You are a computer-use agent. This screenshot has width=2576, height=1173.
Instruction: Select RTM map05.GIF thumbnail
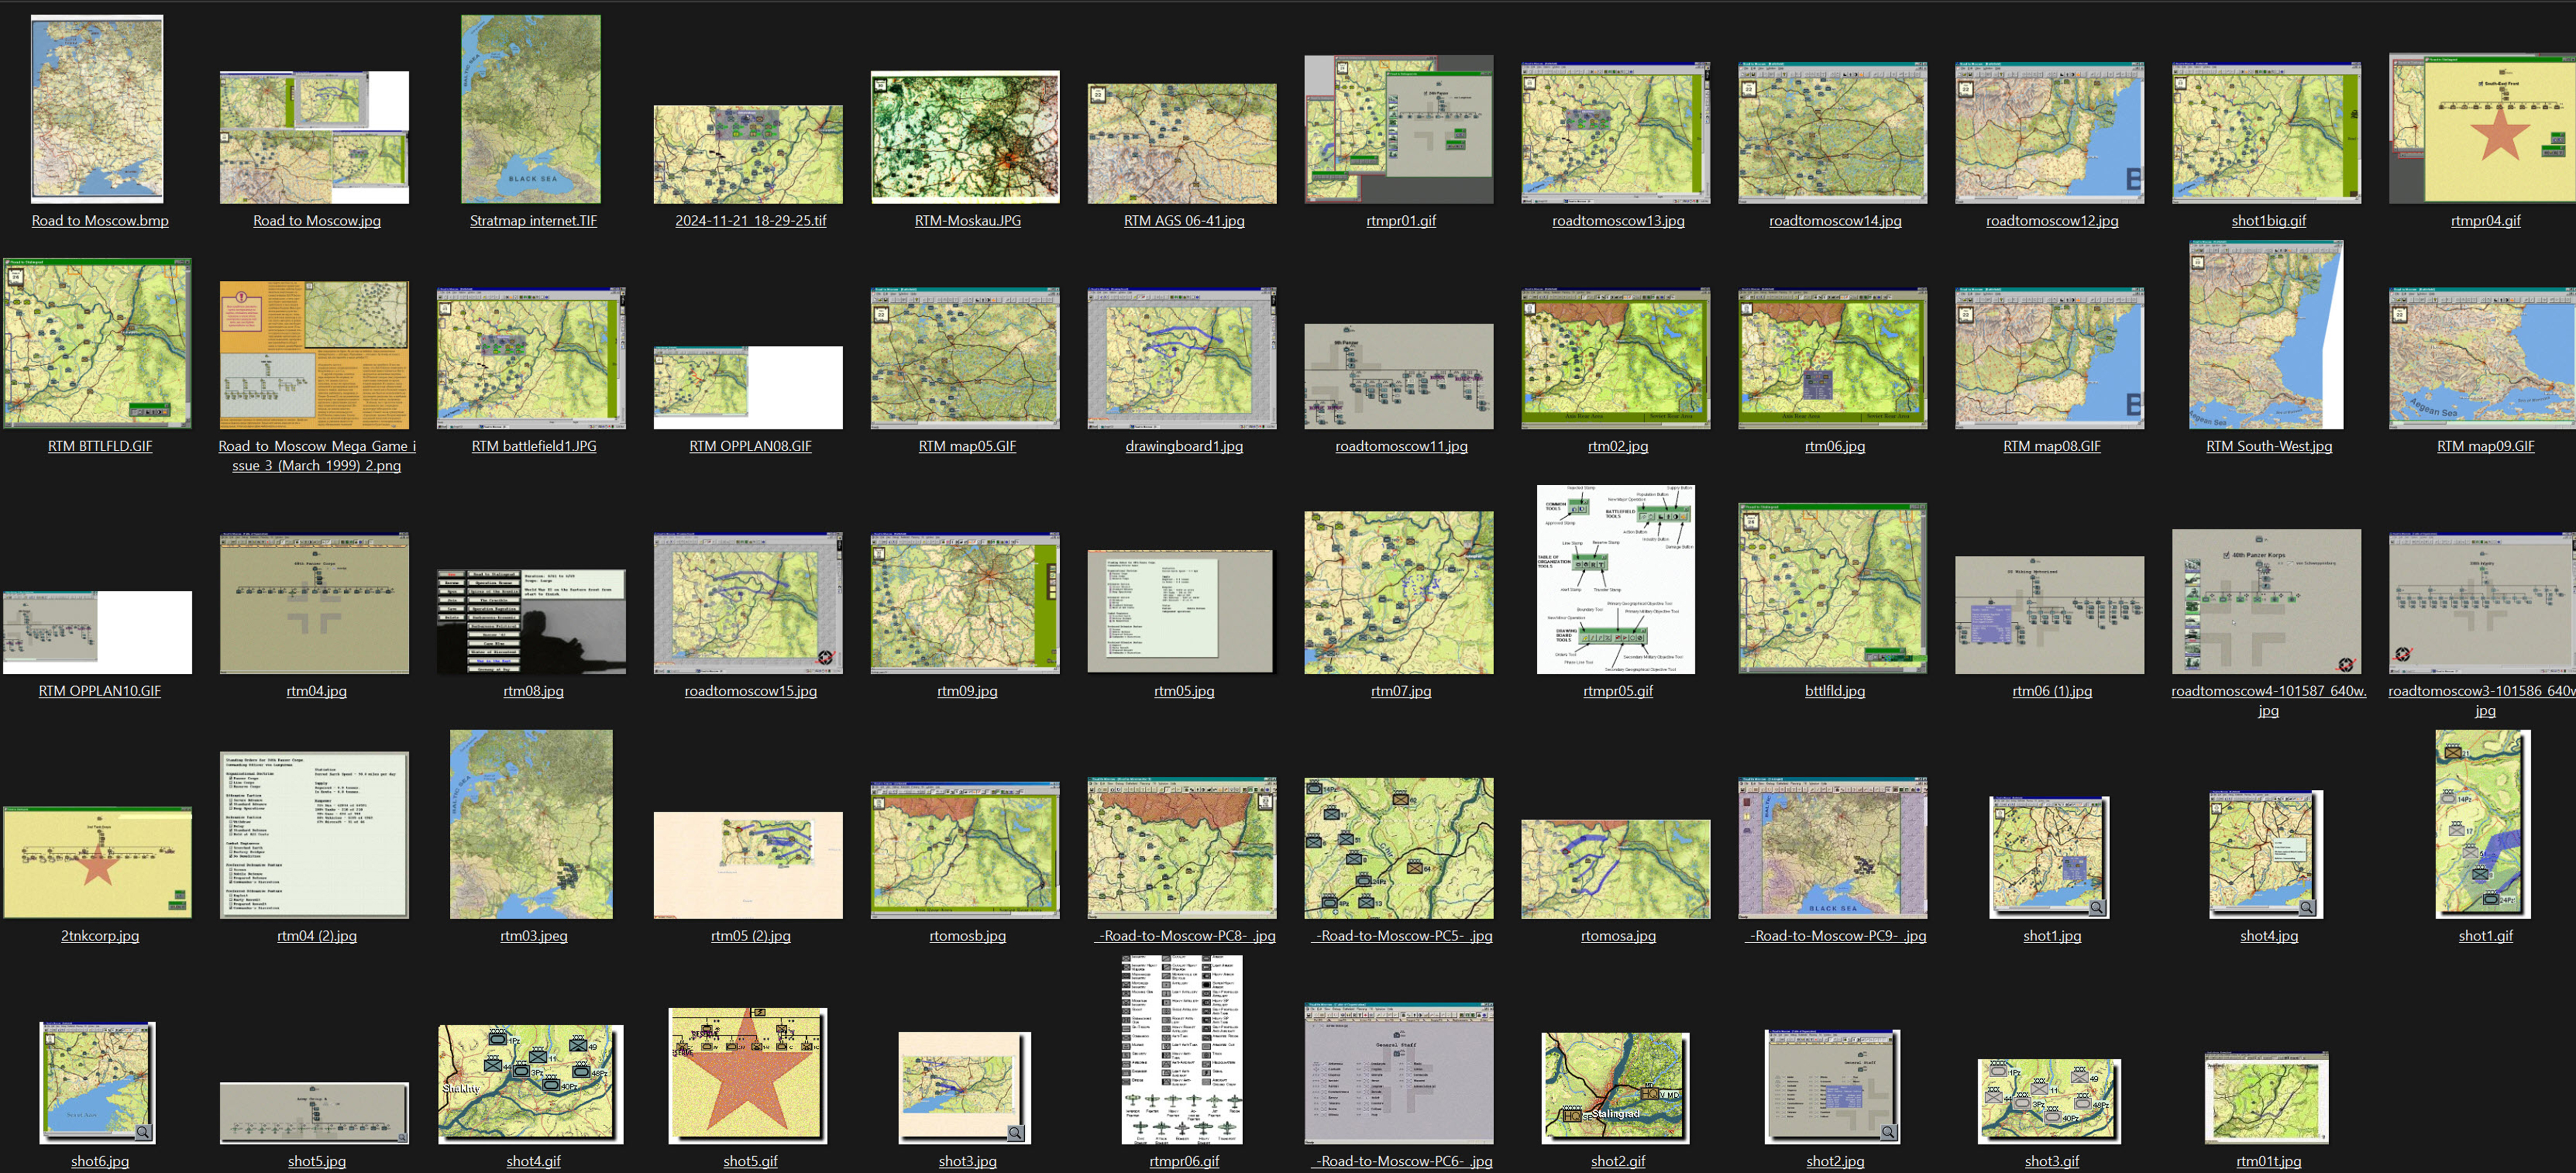[x=965, y=358]
